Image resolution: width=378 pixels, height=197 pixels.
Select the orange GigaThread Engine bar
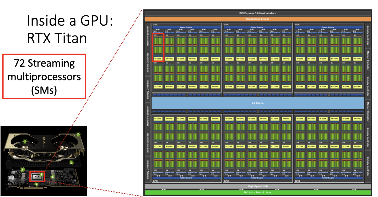258,19
